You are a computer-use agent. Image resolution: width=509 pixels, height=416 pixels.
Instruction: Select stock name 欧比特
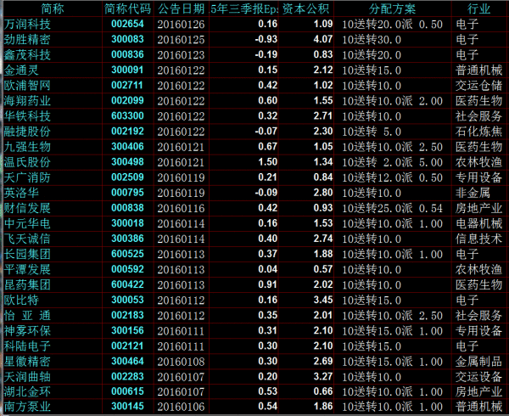click(x=21, y=300)
